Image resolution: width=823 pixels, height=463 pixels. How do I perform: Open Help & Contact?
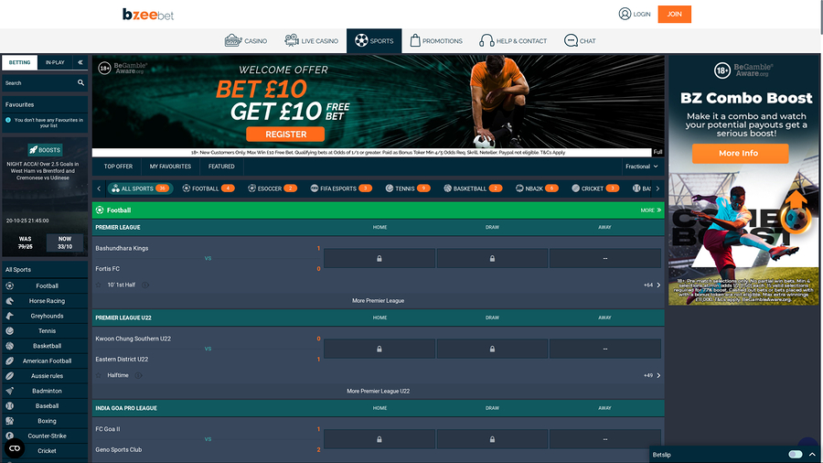pos(513,41)
